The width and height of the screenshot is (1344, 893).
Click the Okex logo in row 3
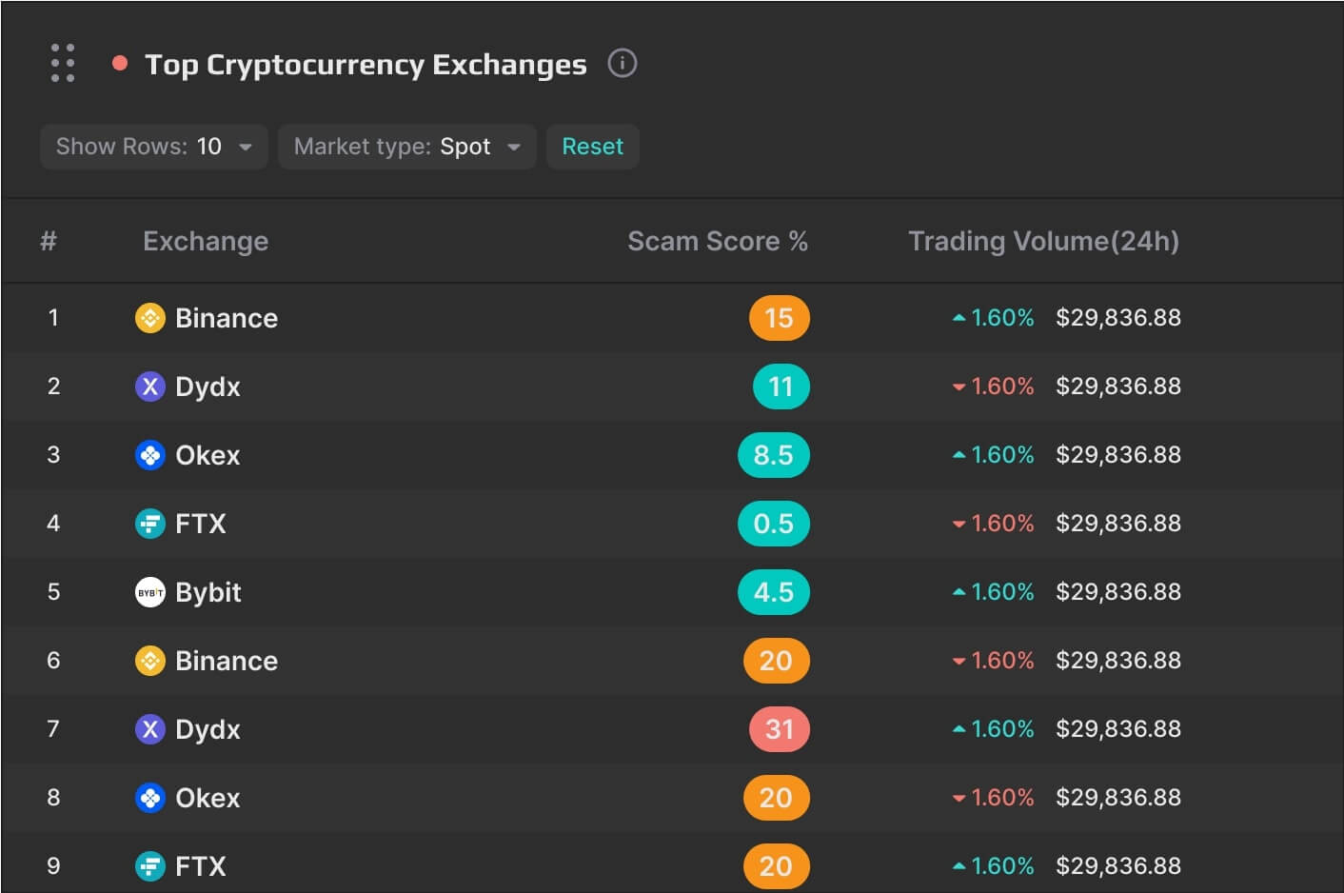point(150,455)
